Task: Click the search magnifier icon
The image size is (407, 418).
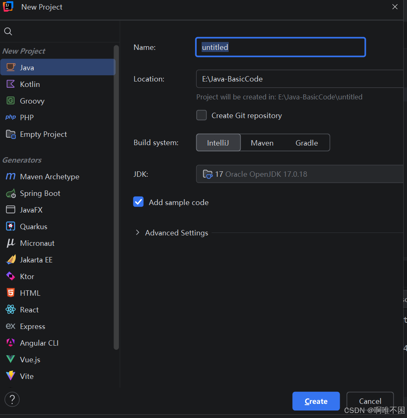Action: point(8,32)
